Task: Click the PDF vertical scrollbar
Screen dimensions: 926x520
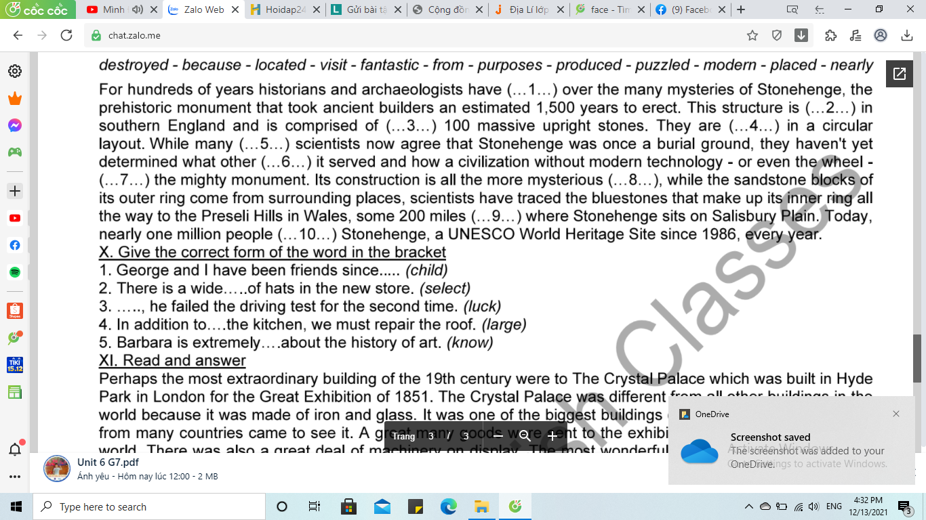Action: coord(918,357)
